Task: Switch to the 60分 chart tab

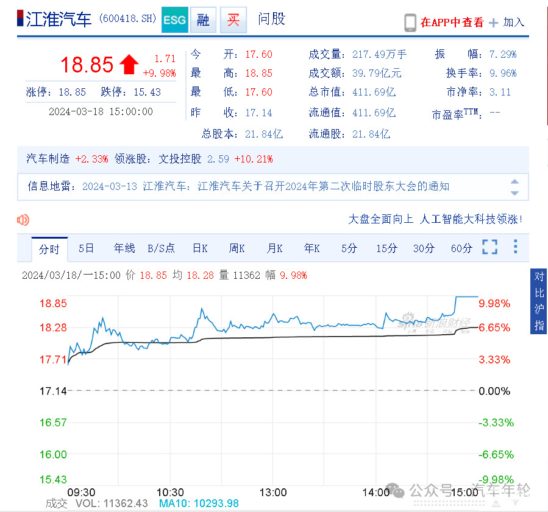Action: tap(461, 248)
